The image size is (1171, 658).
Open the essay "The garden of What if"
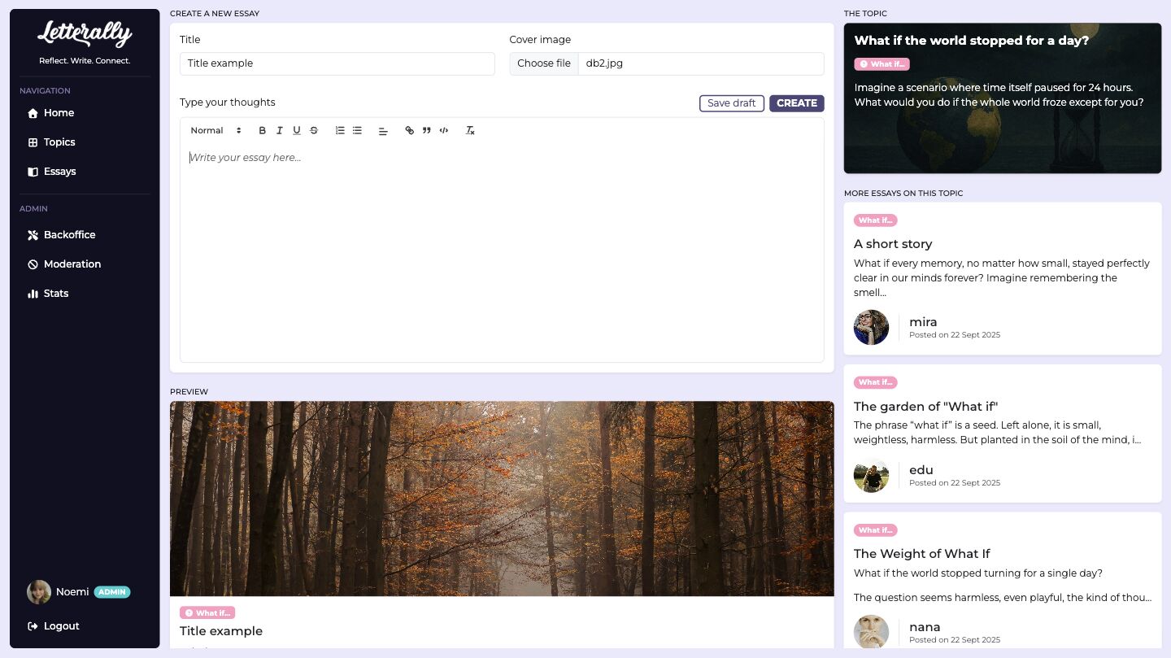tap(925, 407)
